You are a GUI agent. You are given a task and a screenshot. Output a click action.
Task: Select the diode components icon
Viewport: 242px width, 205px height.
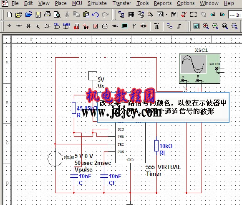[x=28, y=26]
